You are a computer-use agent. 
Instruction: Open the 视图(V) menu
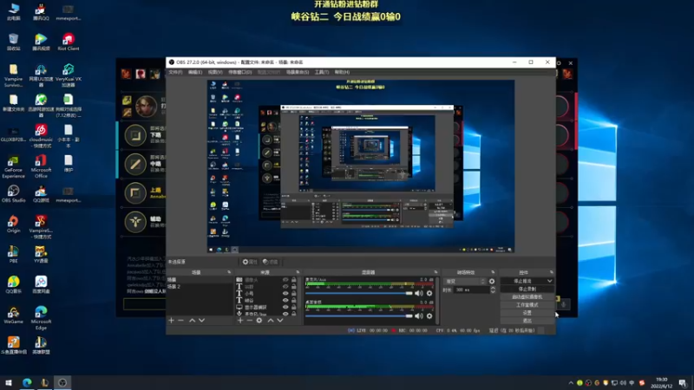(214, 72)
